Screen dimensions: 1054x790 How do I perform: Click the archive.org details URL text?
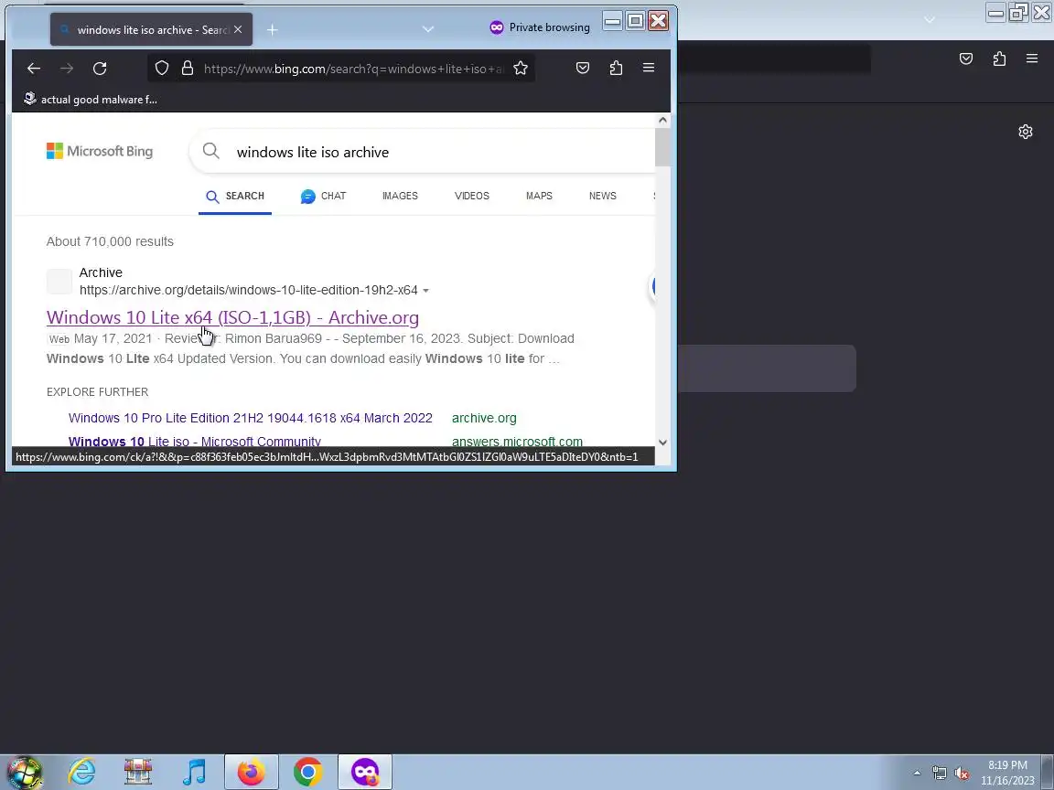coord(249,290)
